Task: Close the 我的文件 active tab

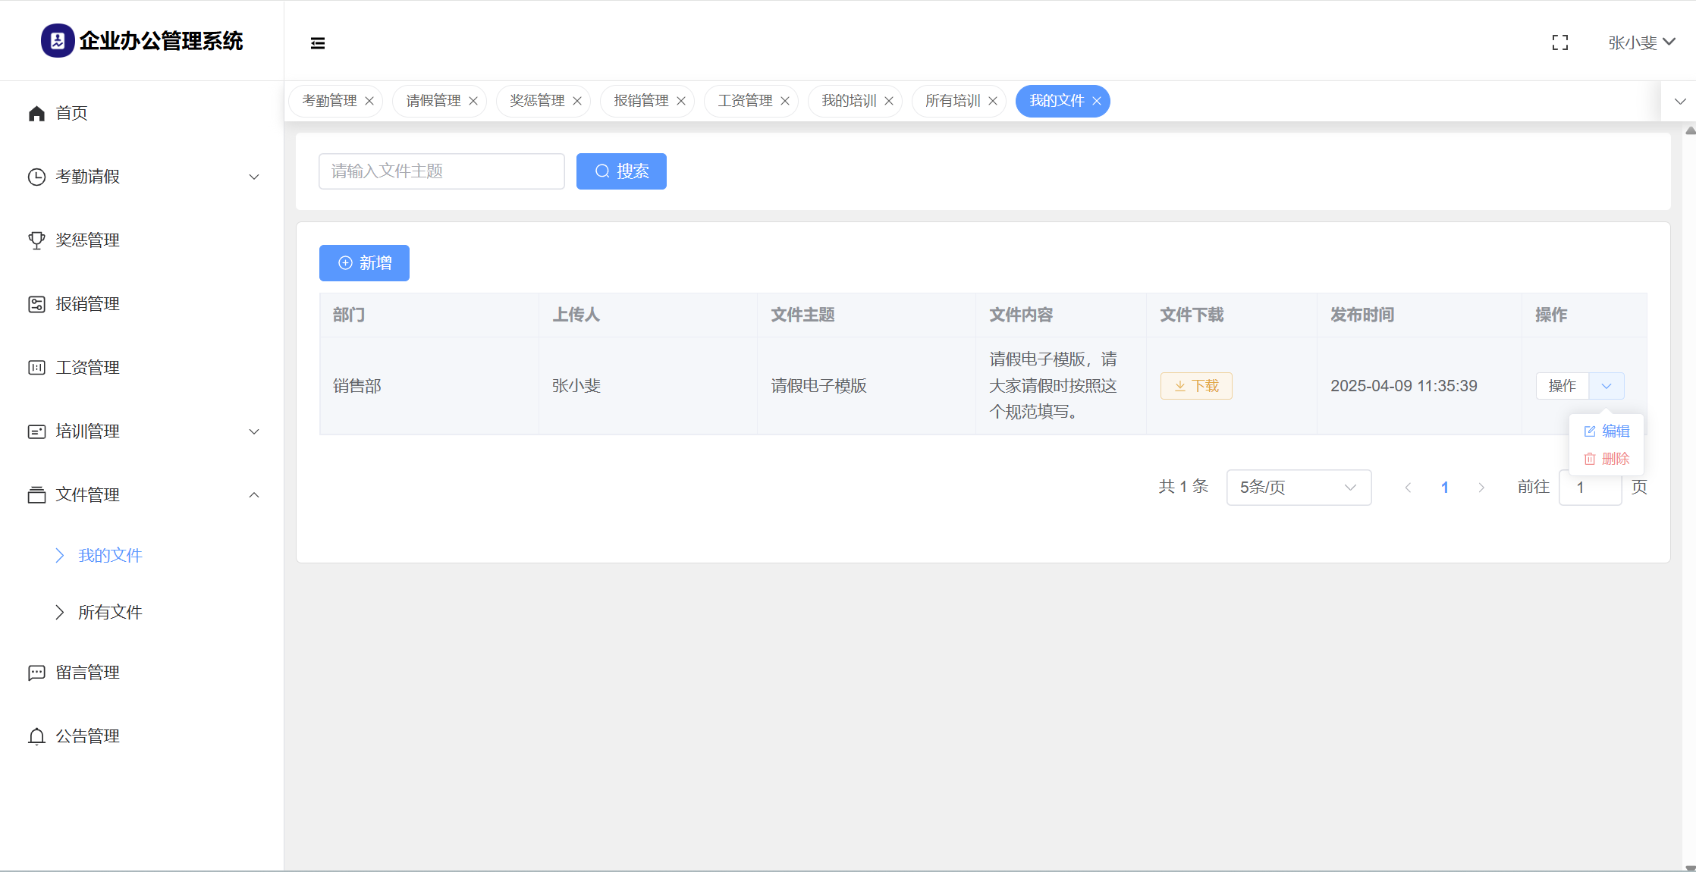Action: (x=1097, y=101)
